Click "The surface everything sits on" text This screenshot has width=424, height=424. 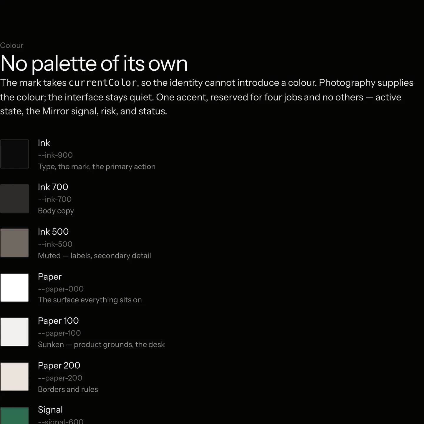point(90,300)
